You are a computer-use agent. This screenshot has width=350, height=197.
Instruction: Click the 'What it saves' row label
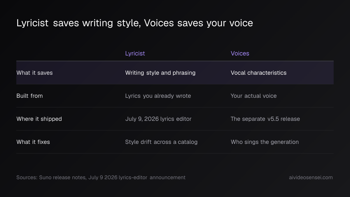(x=35, y=73)
